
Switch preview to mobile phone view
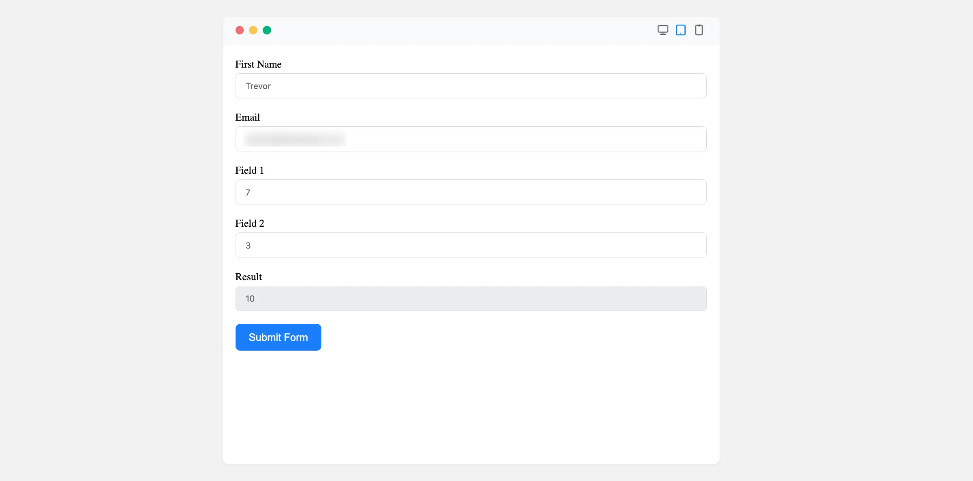699,30
